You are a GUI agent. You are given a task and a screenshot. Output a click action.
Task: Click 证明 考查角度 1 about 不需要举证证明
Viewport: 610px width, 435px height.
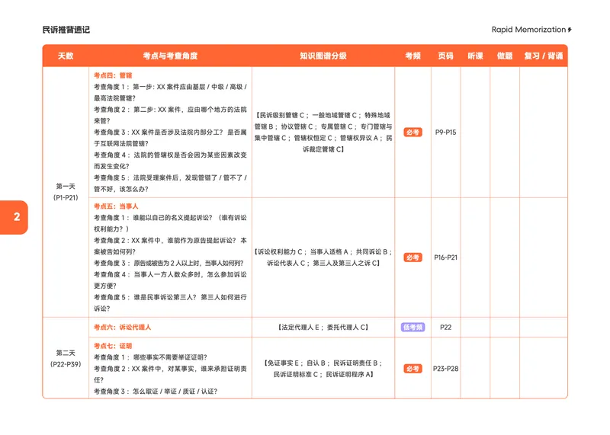150,357
